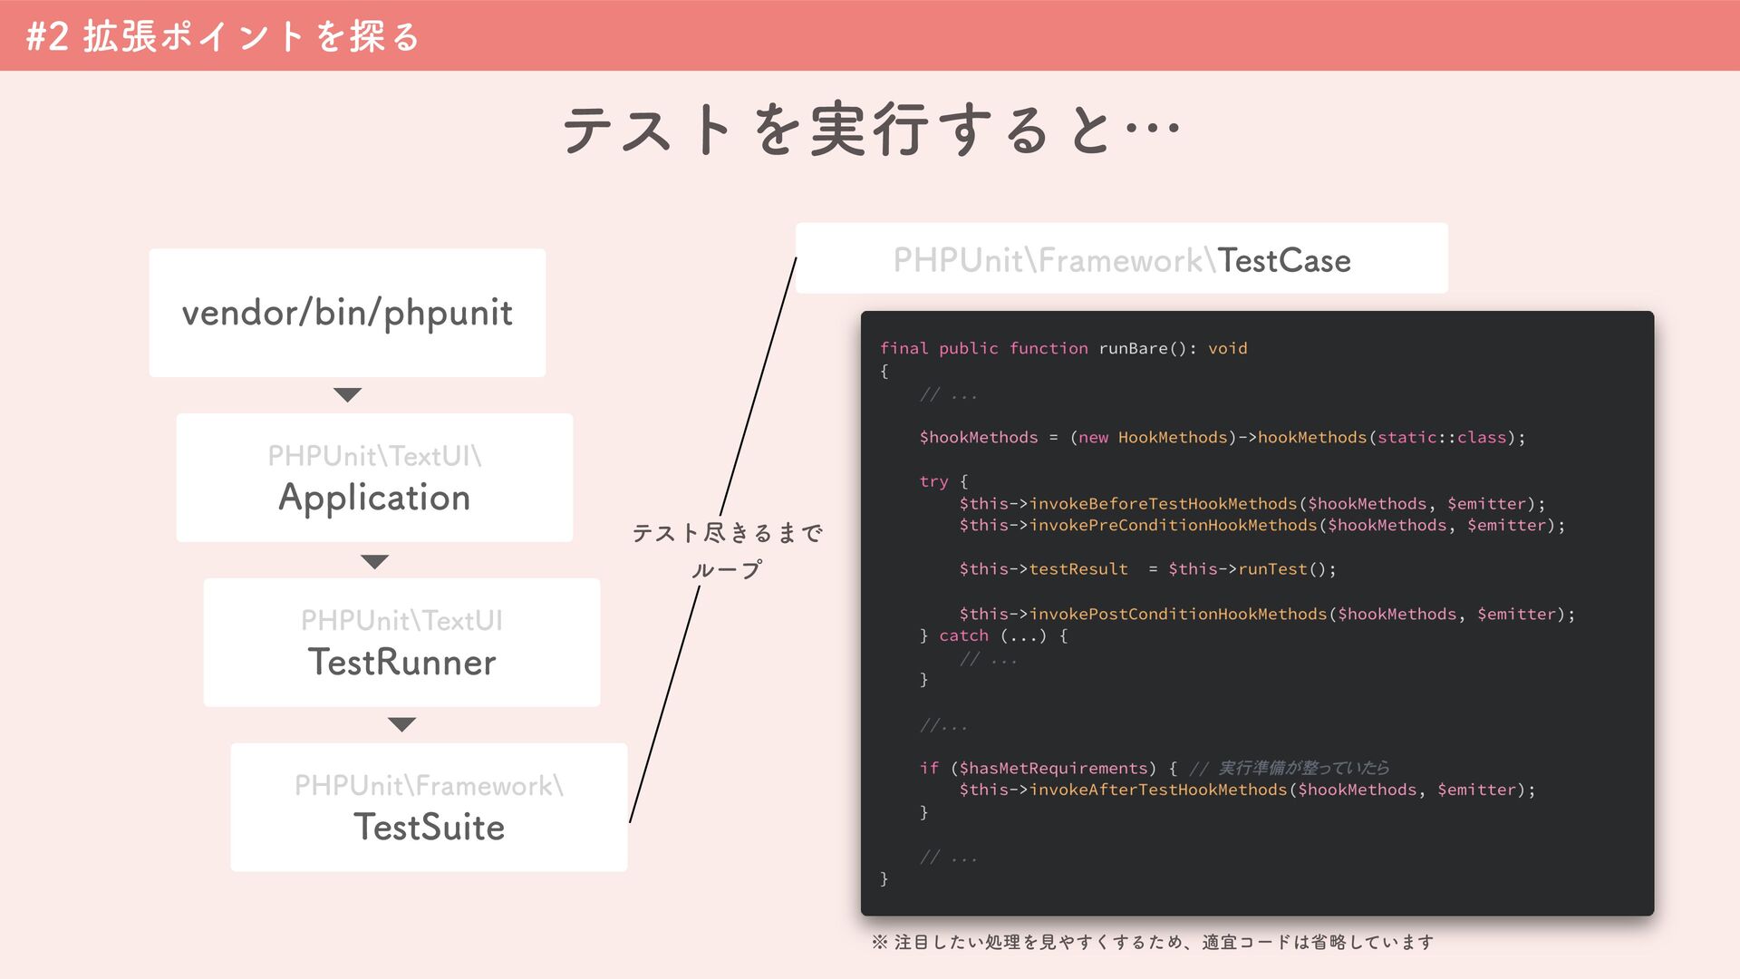Viewport: 1740px width, 979px height.
Task: Click the slide header '#2 拡張ポイントを探る'
Action: (x=223, y=36)
